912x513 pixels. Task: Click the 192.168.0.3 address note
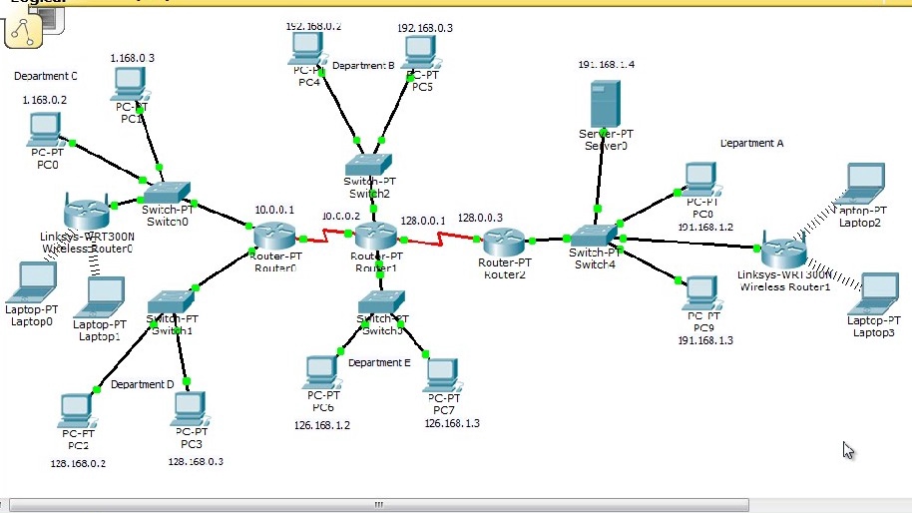[425, 28]
